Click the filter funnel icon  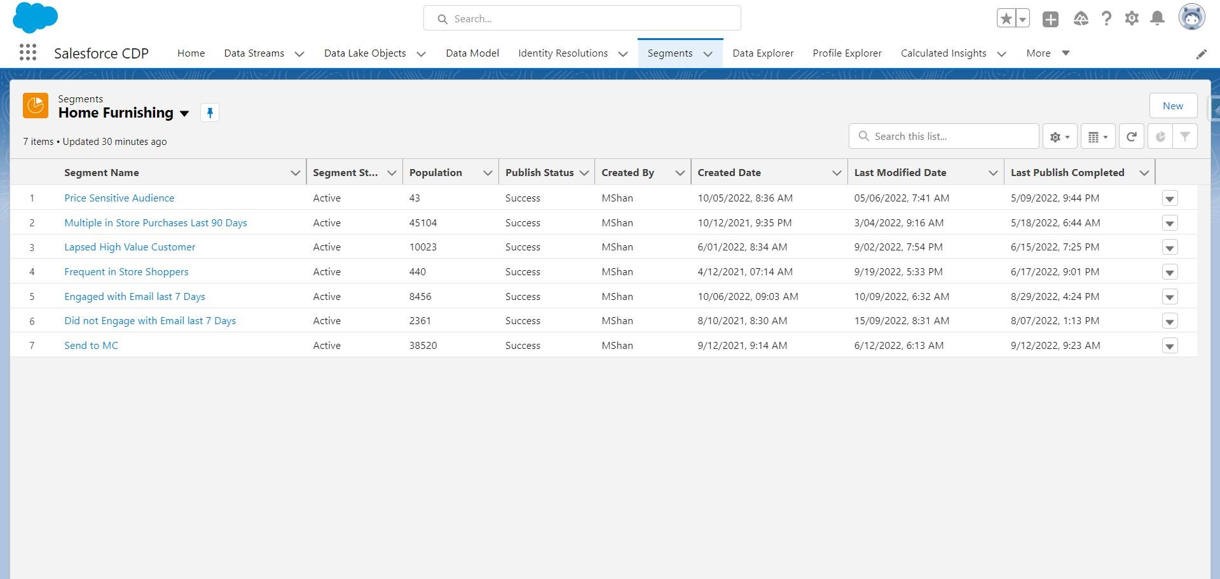click(x=1185, y=137)
